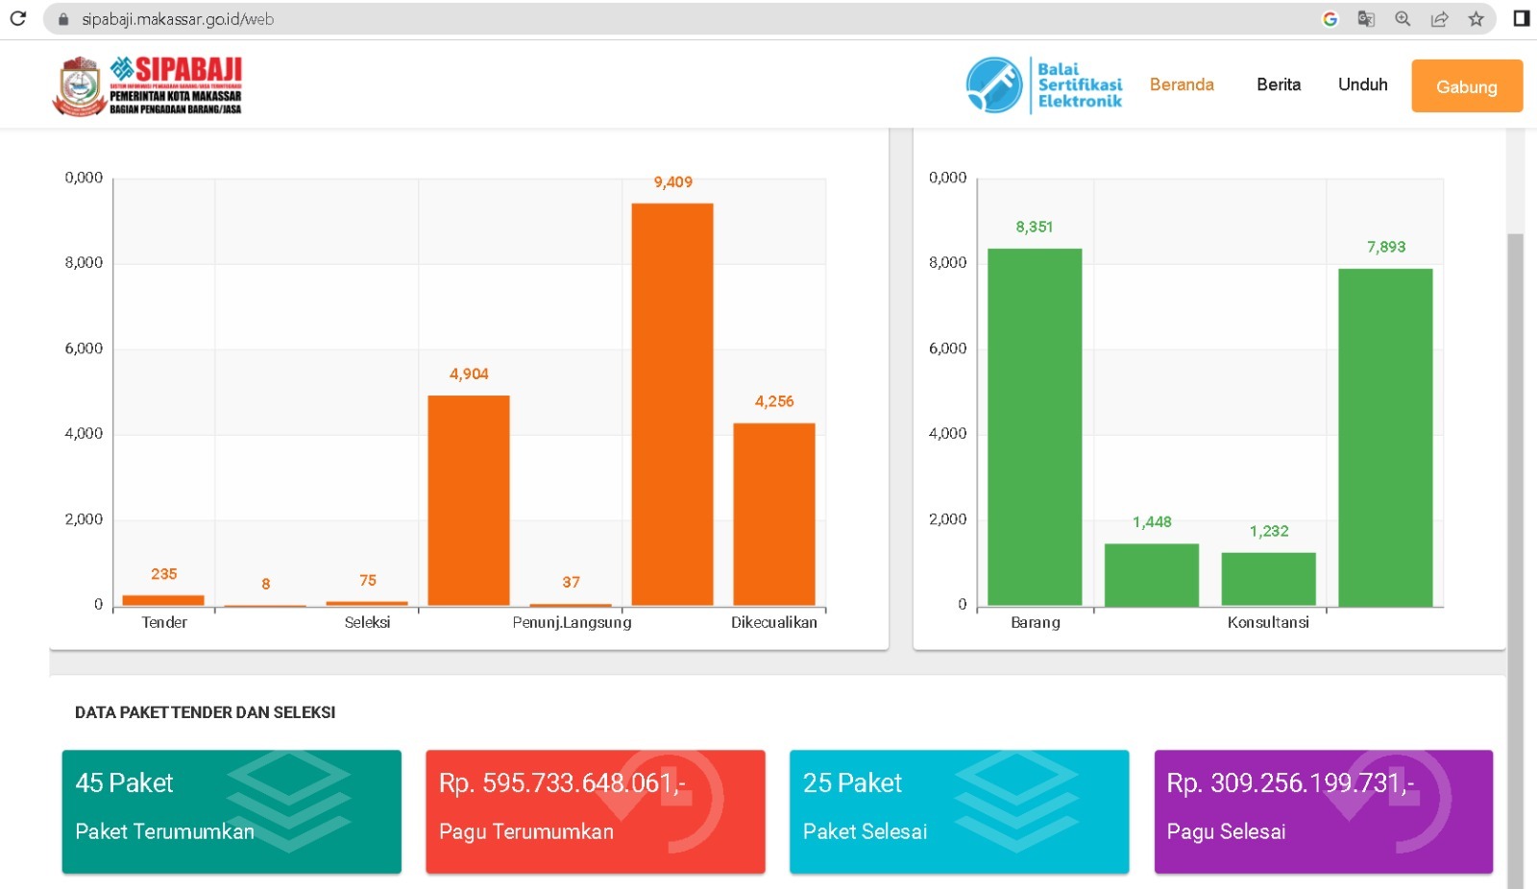Click the purple Pagu Selesai card
1537x889 pixels.
point(1324,811)
